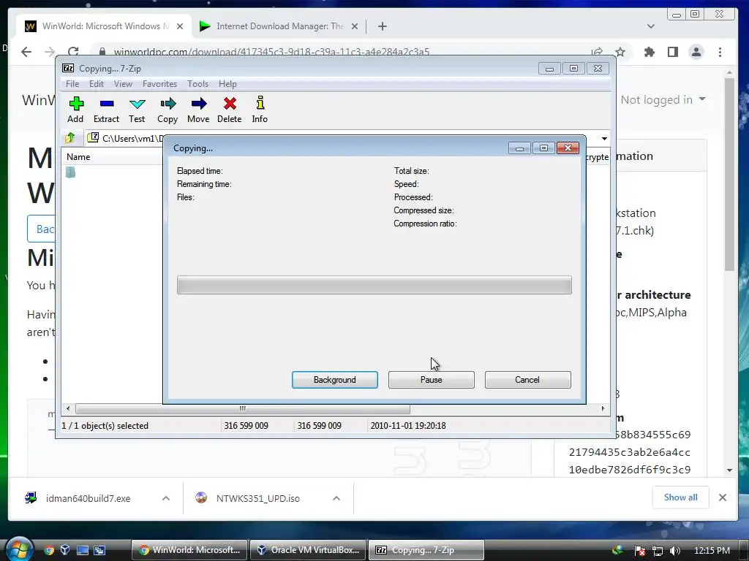The height and width of the screenshot is (561, 749).
Task: Expand the idman640build7.exe download options
Action: (x=166, y=498)
